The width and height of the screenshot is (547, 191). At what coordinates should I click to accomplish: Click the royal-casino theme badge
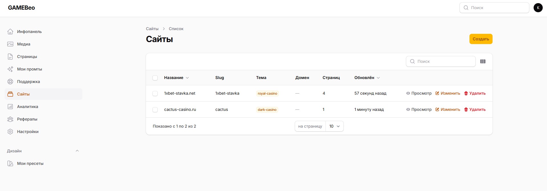(x=267, y=94)
